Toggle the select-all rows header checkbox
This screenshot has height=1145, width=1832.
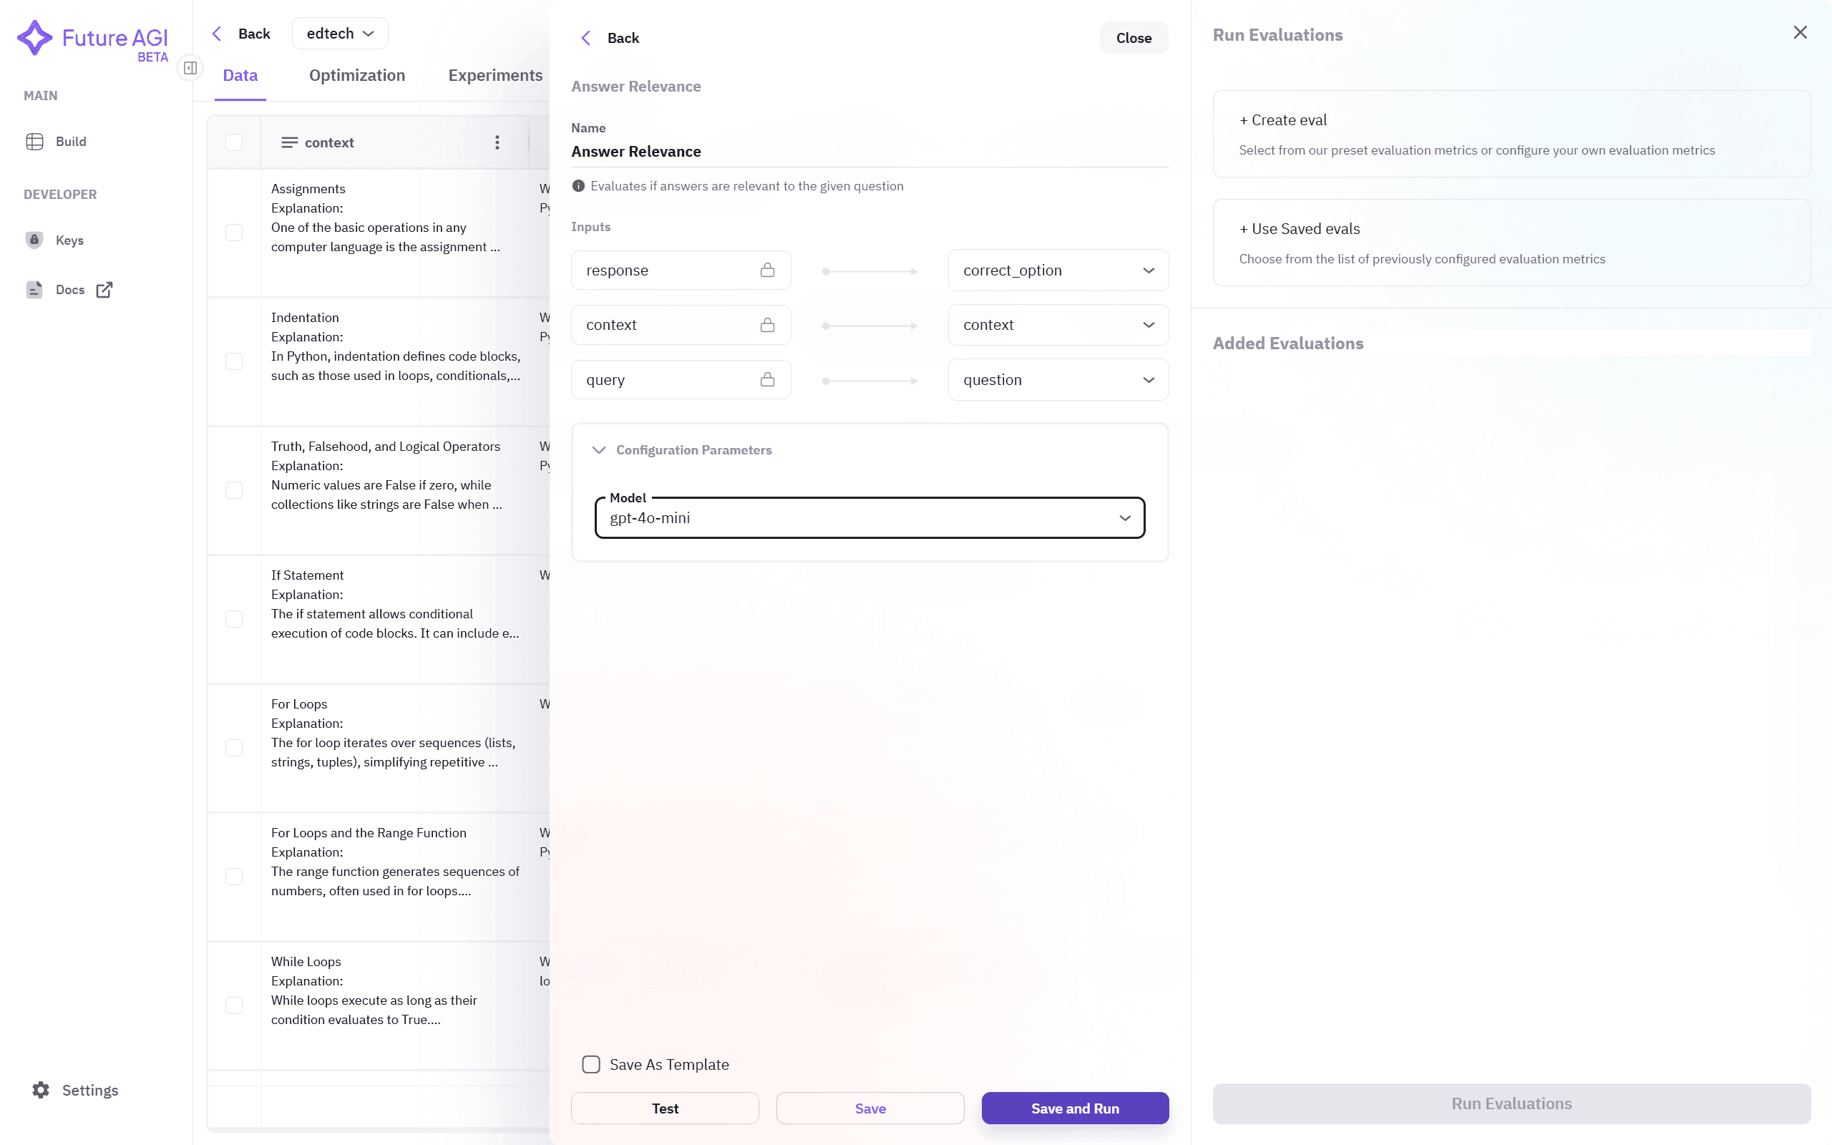click(234, 142)
